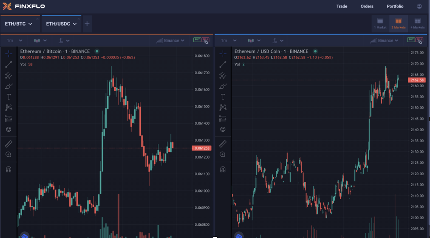
Task: Open Binance exchange dropdown in ETH/BTC chart
Action: click(170, 41)
